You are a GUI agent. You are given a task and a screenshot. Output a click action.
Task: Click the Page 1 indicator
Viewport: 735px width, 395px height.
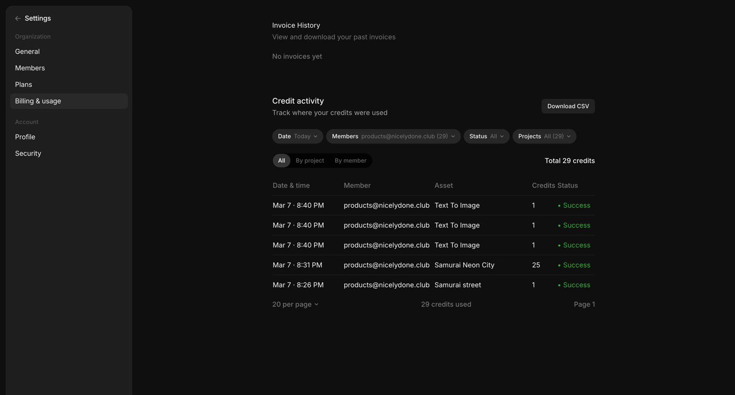click(x=584, y=304)
